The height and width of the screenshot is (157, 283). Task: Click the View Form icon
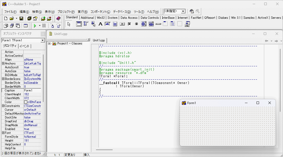(12, 26)
